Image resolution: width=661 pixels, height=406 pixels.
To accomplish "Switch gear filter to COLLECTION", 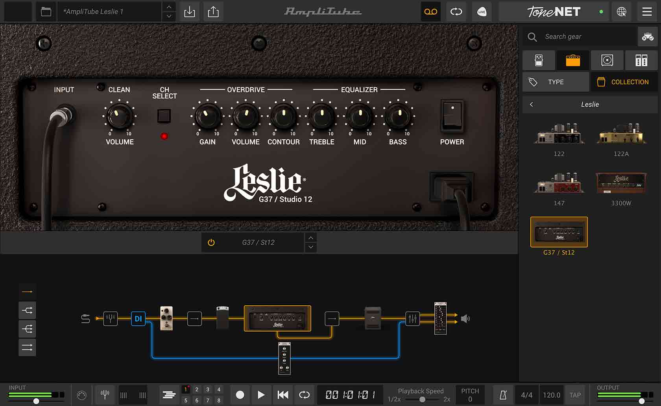I will tap(624, 82).
